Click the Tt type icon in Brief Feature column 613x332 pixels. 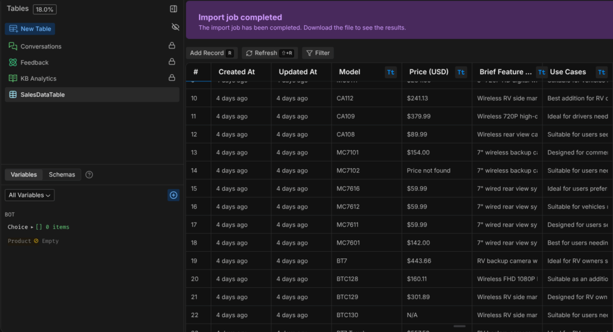541,72
